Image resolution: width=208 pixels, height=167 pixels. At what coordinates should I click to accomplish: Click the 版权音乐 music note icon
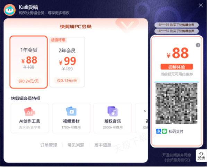tap(113, 111)
